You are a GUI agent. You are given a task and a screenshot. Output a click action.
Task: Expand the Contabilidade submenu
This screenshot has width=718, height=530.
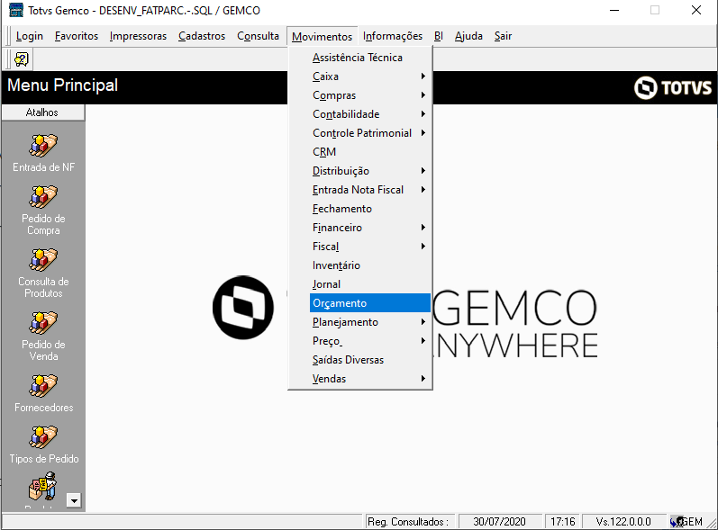[360, 114]
